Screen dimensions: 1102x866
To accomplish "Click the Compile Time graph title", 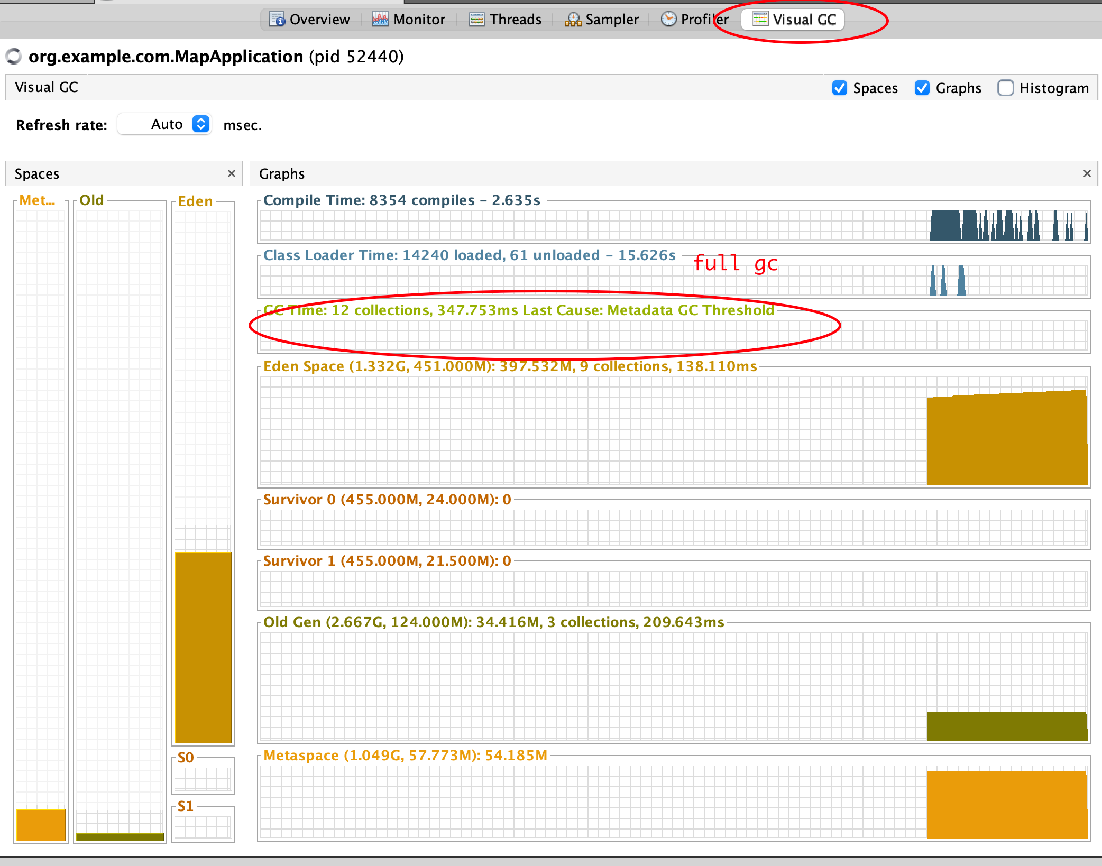I will [x=401, y=200].
